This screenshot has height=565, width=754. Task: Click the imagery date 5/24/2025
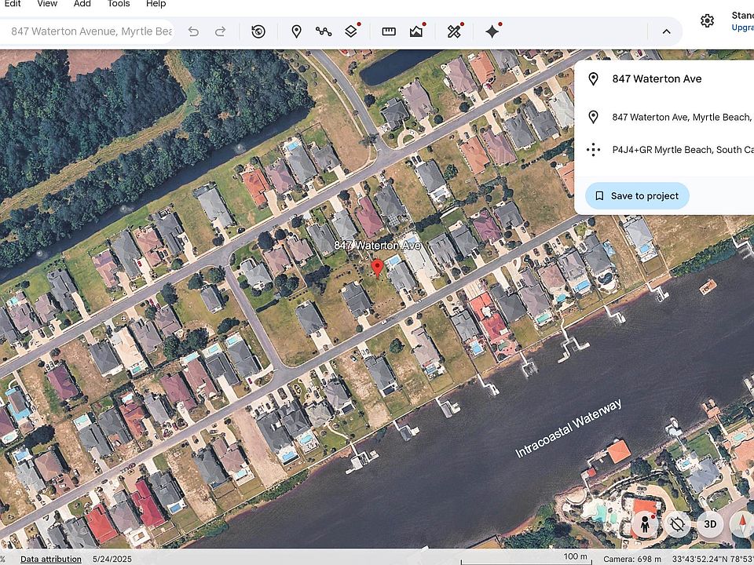coord(112,560)
